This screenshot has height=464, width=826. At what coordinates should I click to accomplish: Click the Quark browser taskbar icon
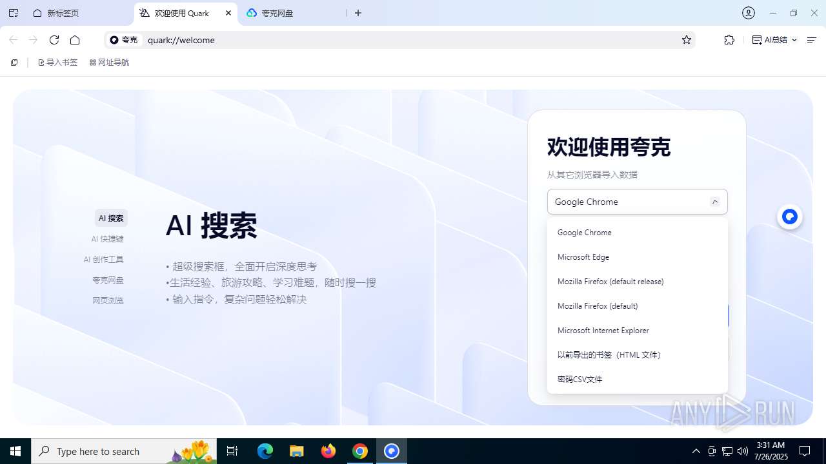pyautogui.click(x=392, y=451)
